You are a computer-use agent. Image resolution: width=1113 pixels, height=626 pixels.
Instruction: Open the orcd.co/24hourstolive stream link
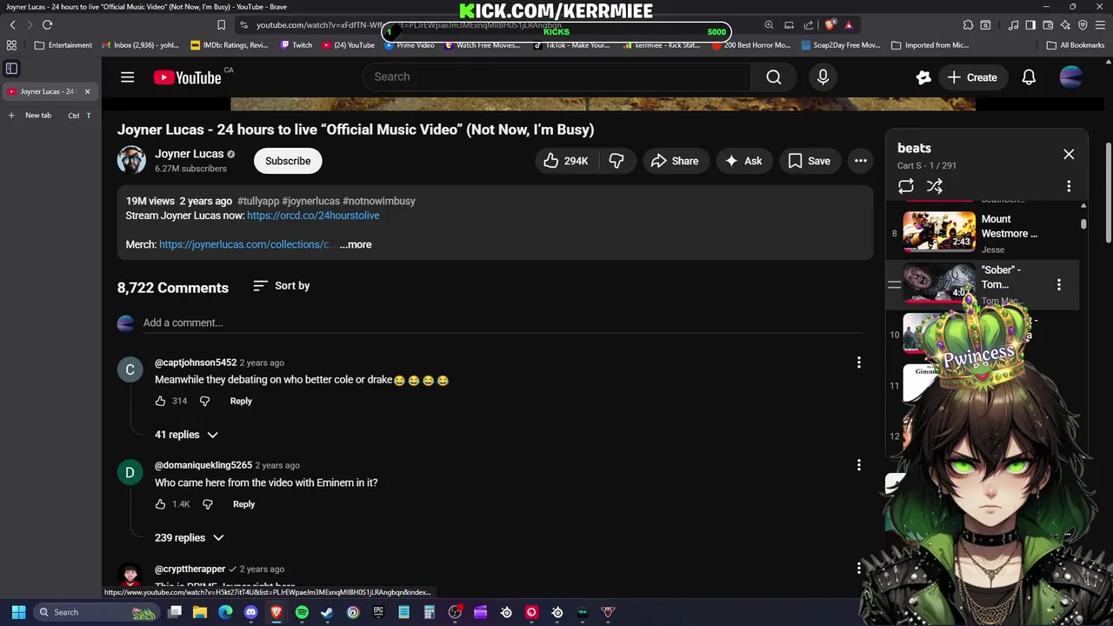tap(313, 216)
